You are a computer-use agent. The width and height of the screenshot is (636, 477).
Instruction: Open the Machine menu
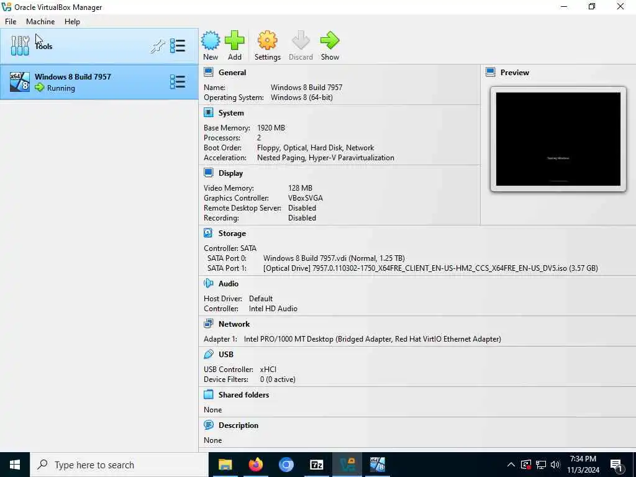point(40,22)
